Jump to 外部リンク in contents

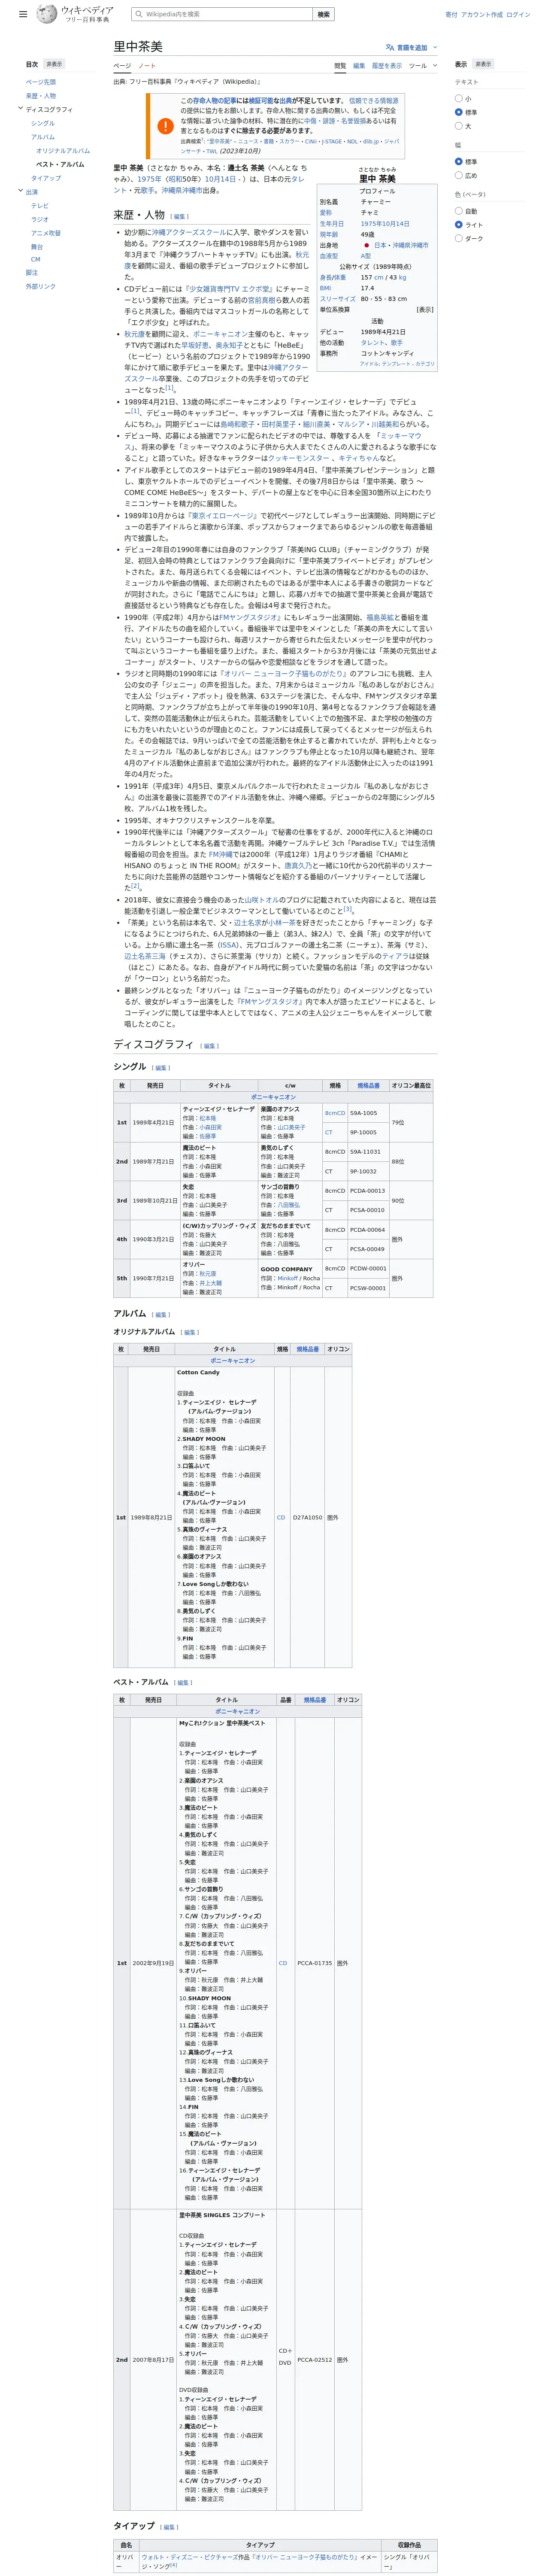(x=41, y=286)
